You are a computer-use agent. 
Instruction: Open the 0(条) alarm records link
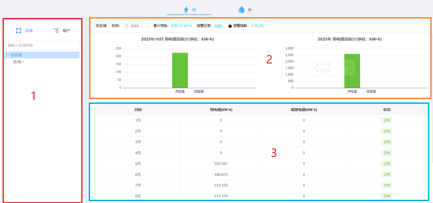[219, 26]
